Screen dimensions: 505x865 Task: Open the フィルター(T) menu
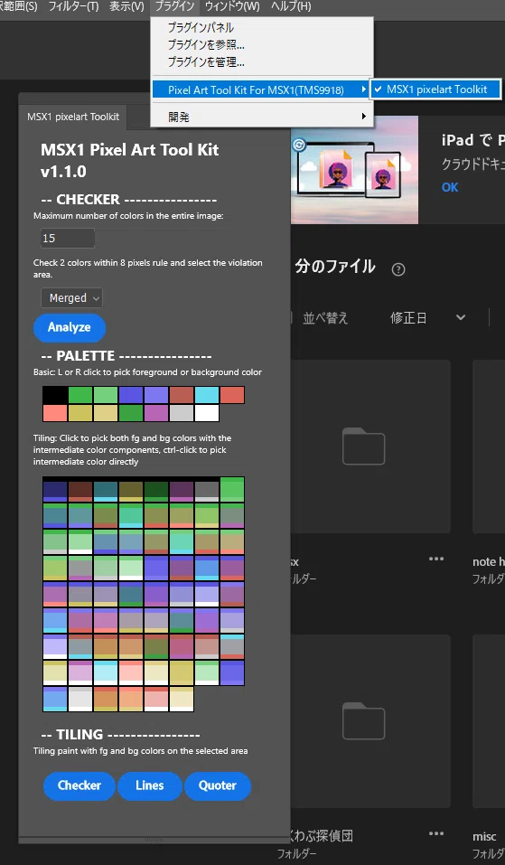click(x=73, y=6)
